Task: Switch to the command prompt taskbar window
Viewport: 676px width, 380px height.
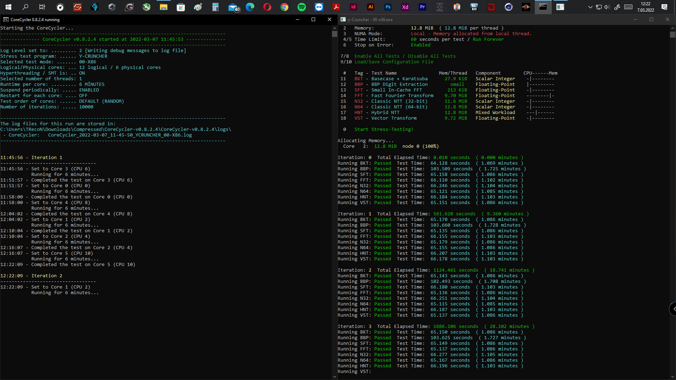Action: click(543, 7)
